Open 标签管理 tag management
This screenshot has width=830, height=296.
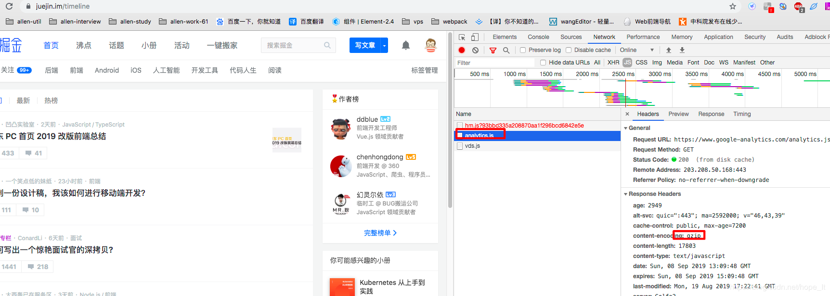(x=425, y=70)
